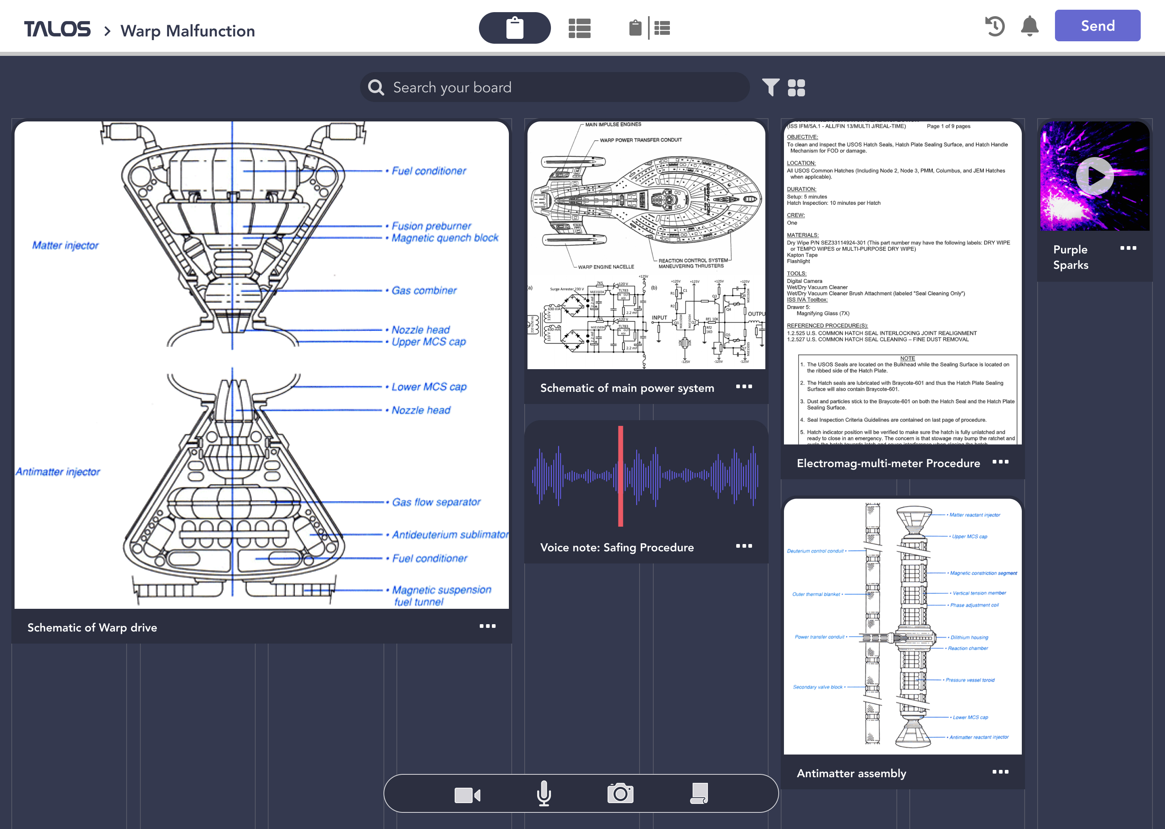The image size is (1165, 829).
Task: Click the voice note waveform
Action: [646, 476]
